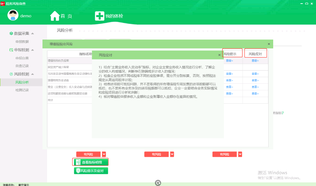Click the 查看指标明细 green button
The image size is (316, 186).
(x=90, y=162)
